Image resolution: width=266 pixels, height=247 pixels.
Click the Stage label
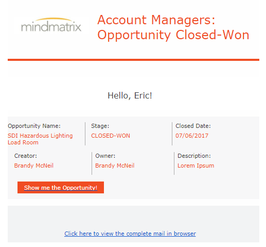coord(100,126)
